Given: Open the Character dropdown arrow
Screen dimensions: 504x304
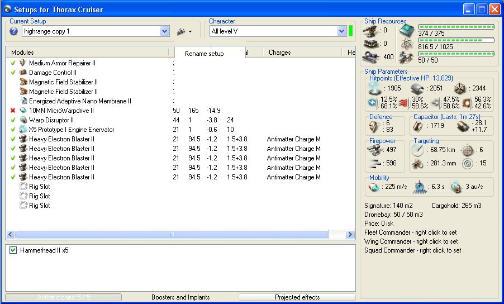Looking at the screenshot, I should (341, 31).
